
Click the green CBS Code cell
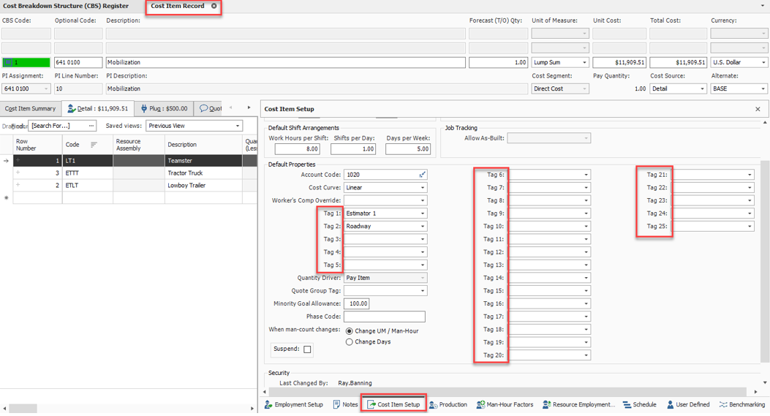click(26, 63)
